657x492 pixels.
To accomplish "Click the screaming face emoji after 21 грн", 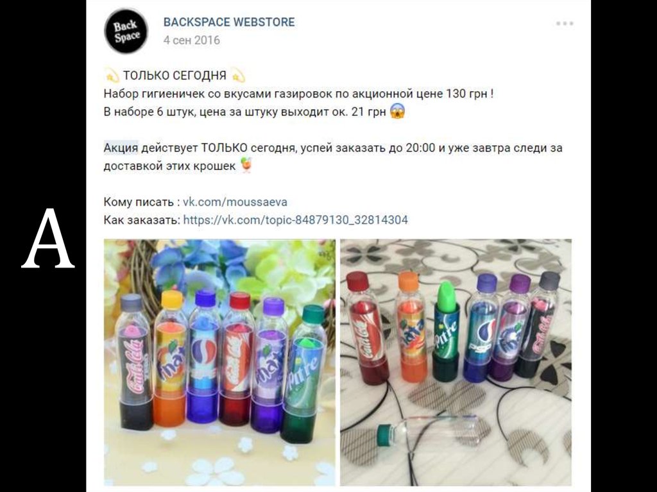I will 397,112.
